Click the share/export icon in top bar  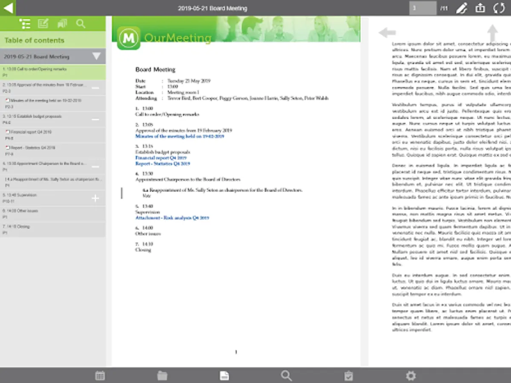tap(480, 8)
